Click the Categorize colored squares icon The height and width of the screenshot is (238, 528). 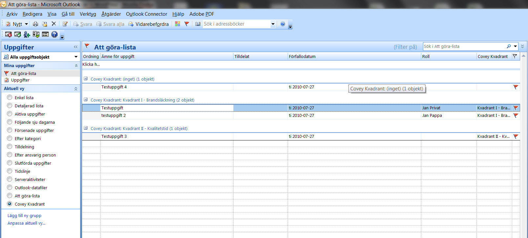177,24
